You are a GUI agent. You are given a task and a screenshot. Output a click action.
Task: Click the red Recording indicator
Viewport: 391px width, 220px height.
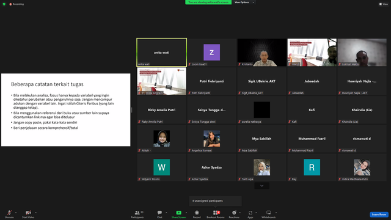(x=16, y=4)
